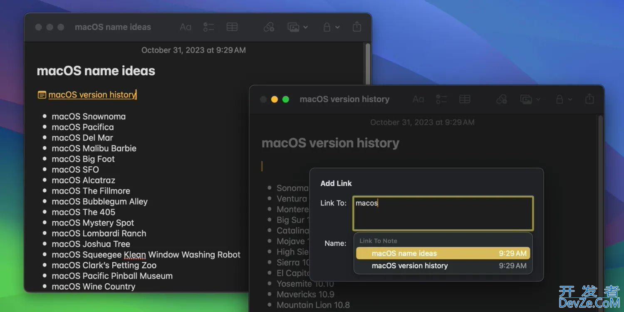Click 'Ventura' entry in version history list
Viewport: 624px width, 312px height.
pos(292,199)
